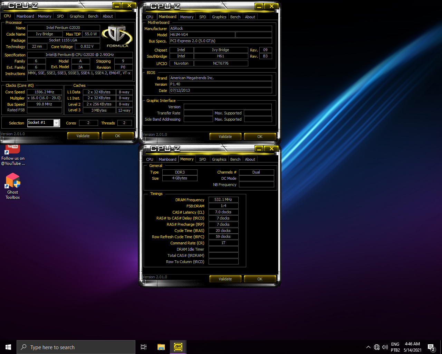Open the Graphics tab in the Memory window
The image size is (442, 354).
coord(219,159)
